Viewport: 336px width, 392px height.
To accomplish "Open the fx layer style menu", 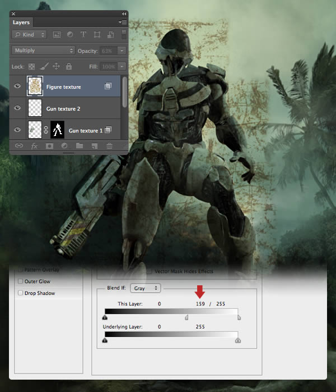I will pyautogui.click(x=34, y=146).
